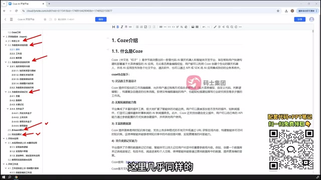Screen dimensions: 321x180
Task: Select outline entry 2.6
Action: coord(15,134)
